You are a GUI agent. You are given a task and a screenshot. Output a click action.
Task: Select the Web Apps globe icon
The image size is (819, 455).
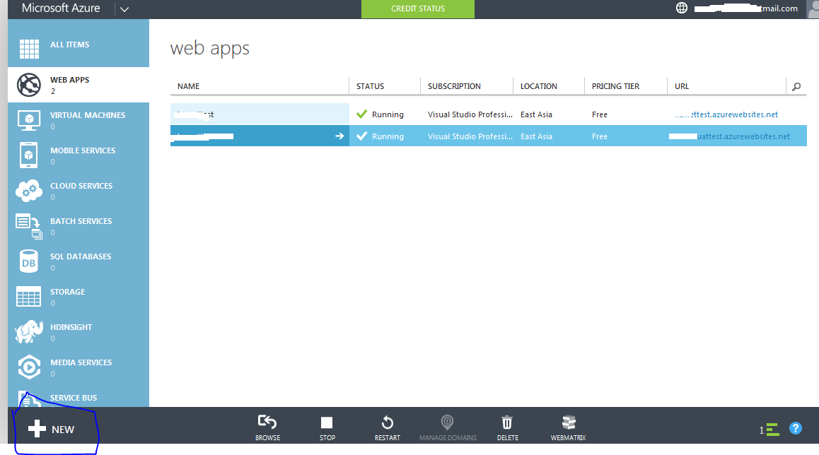coord(29,85)
